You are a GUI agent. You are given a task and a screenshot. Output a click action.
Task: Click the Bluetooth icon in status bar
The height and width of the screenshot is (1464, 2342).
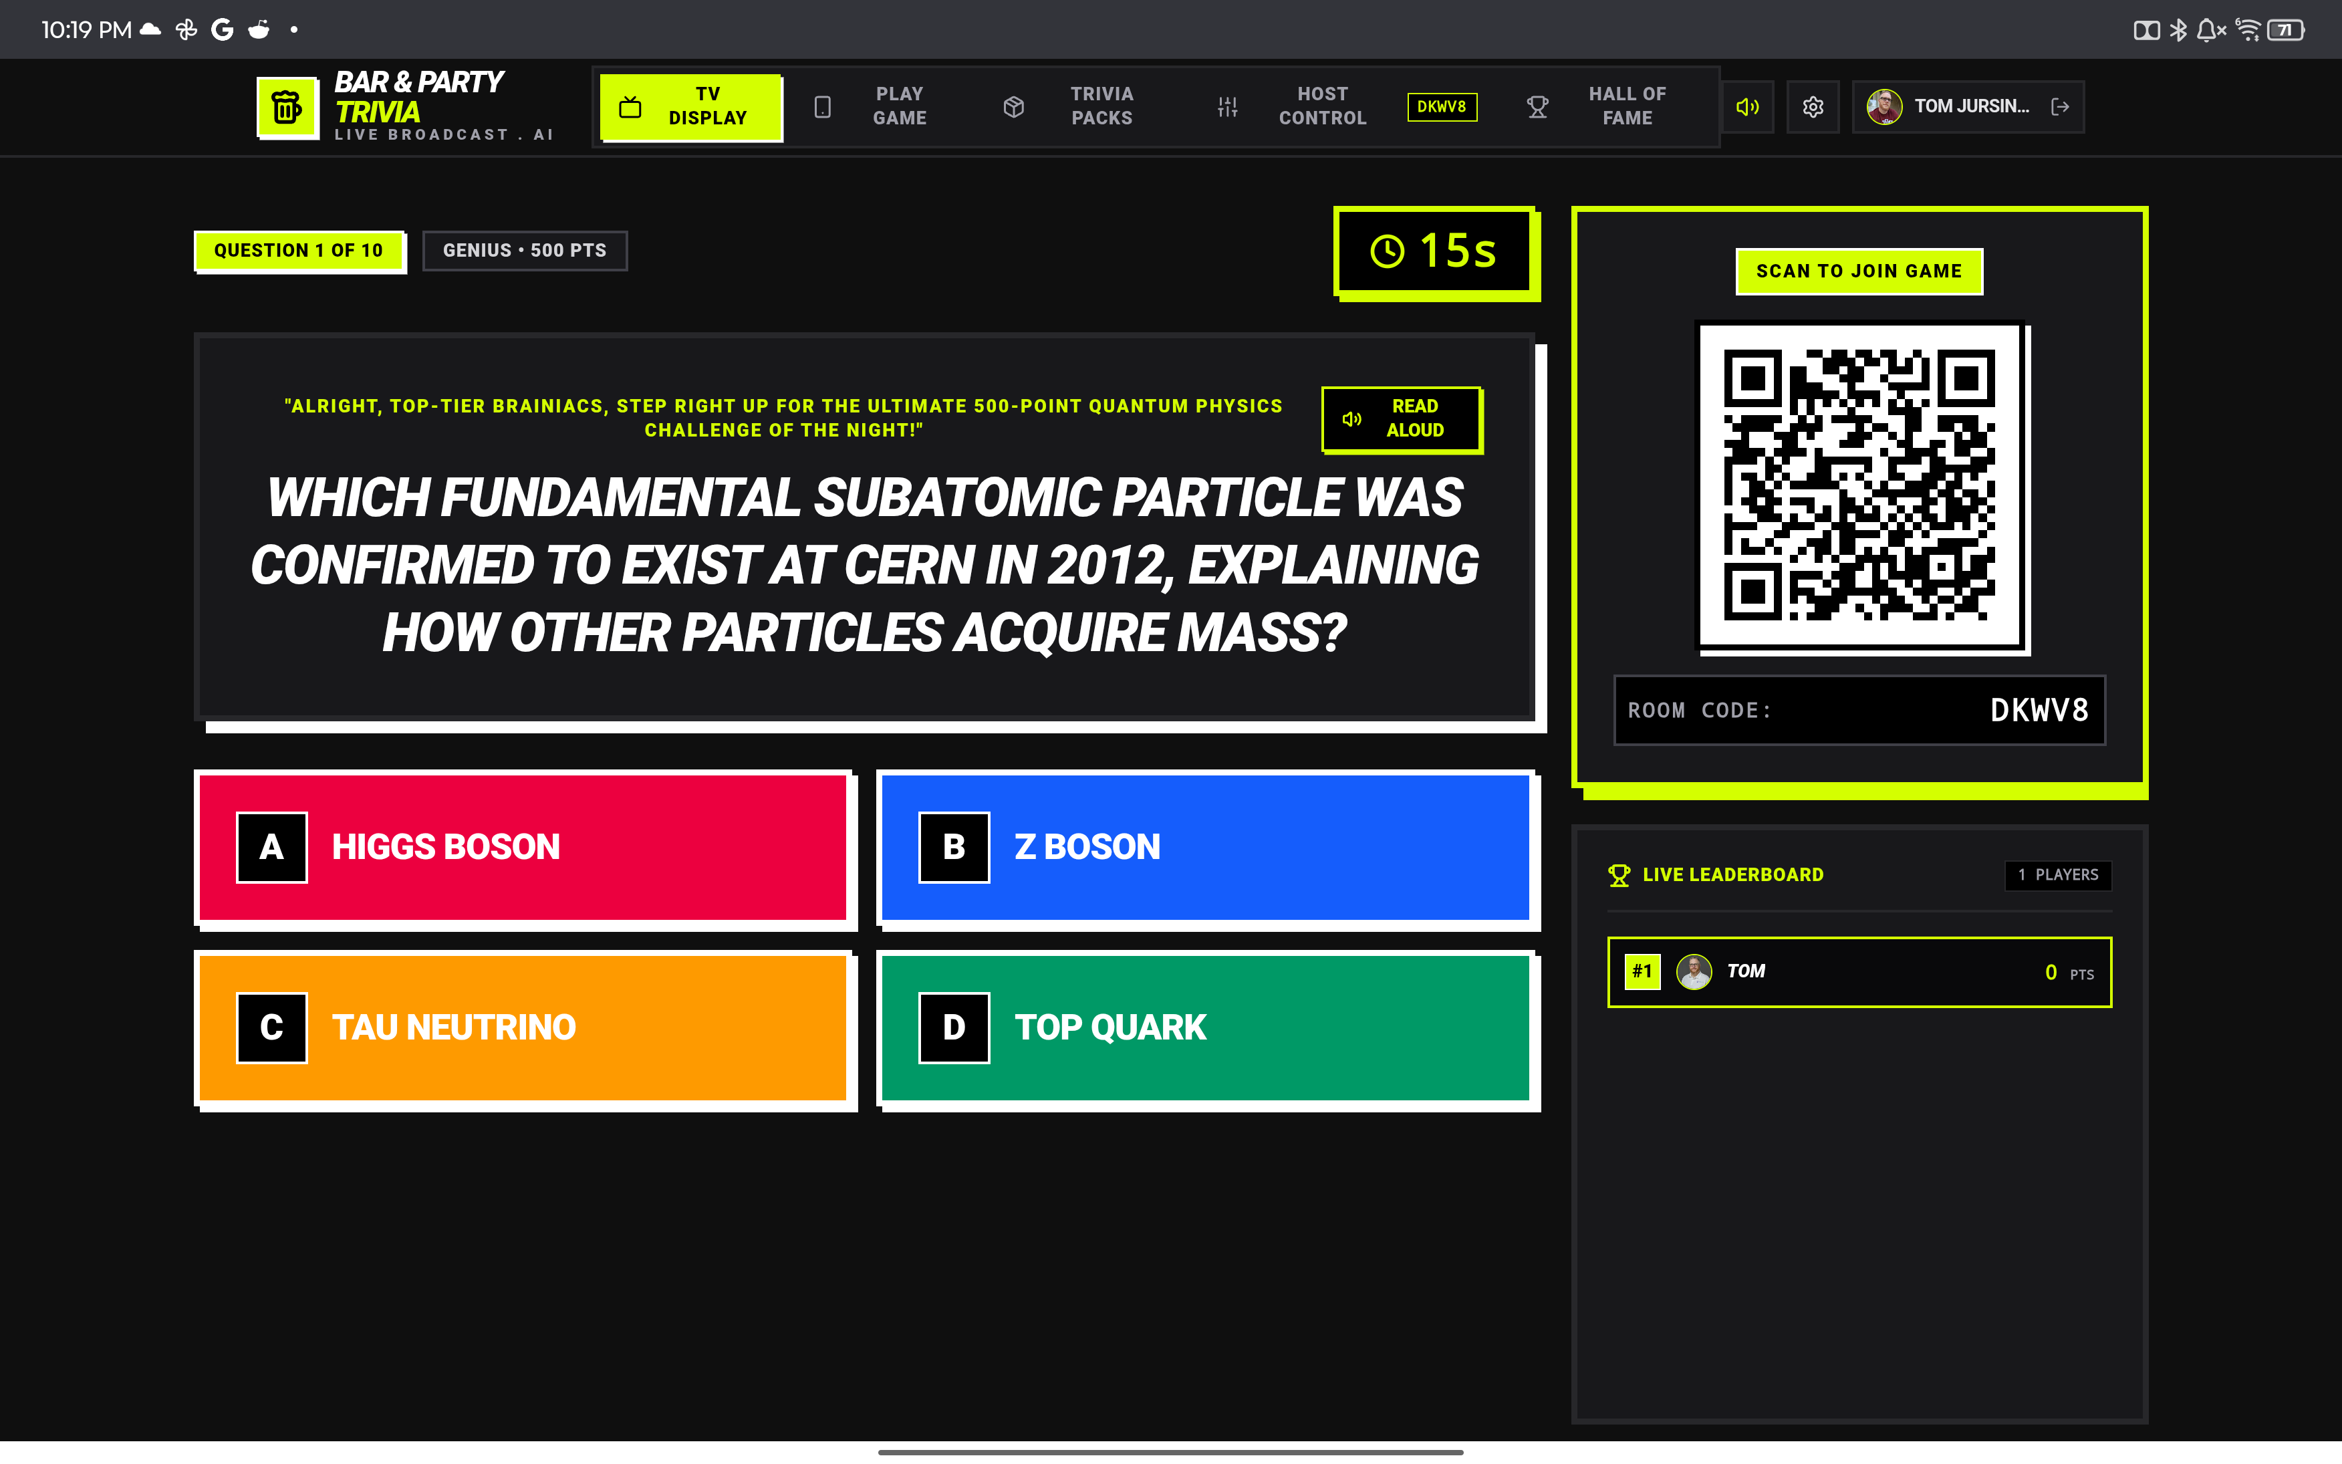point(2178,30)
